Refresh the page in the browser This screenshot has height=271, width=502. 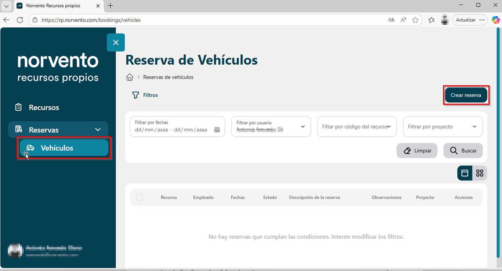[20, 20]
